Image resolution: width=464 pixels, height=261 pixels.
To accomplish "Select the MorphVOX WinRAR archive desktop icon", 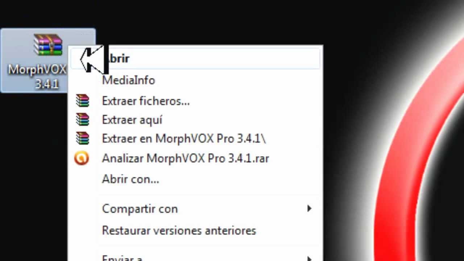I will (x=48, y=45).
